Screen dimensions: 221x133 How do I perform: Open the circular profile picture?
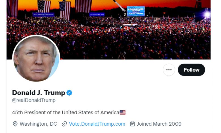[36, 59]
